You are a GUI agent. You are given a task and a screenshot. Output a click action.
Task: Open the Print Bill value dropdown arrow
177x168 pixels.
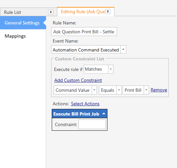[x=146, y=90]
